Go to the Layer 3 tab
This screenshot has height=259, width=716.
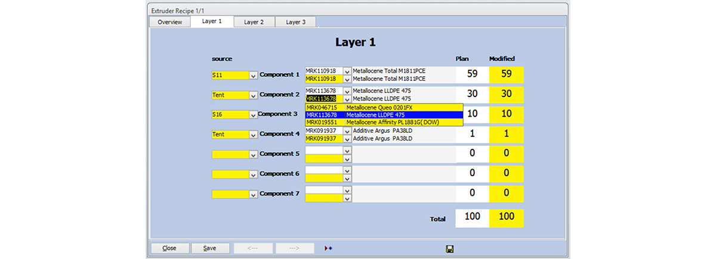tap(296, 22)
